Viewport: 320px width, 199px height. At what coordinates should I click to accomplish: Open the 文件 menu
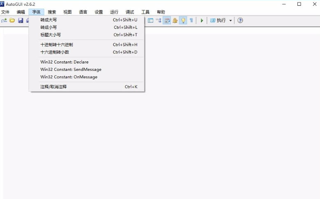coord(5,12)
